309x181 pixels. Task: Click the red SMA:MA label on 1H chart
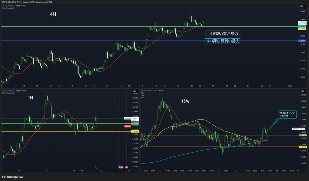(127, 126)
